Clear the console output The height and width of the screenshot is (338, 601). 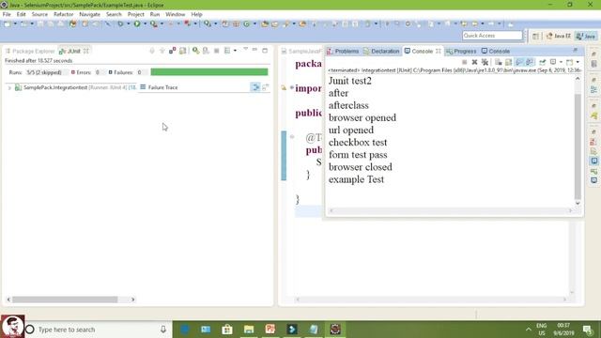click(499, 62)
